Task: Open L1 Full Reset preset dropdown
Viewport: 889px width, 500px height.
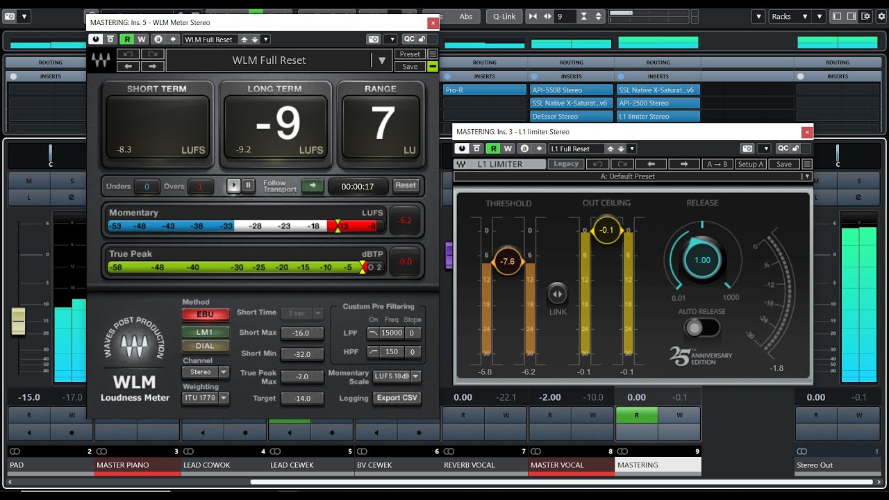Action: [x=631, y=149]
